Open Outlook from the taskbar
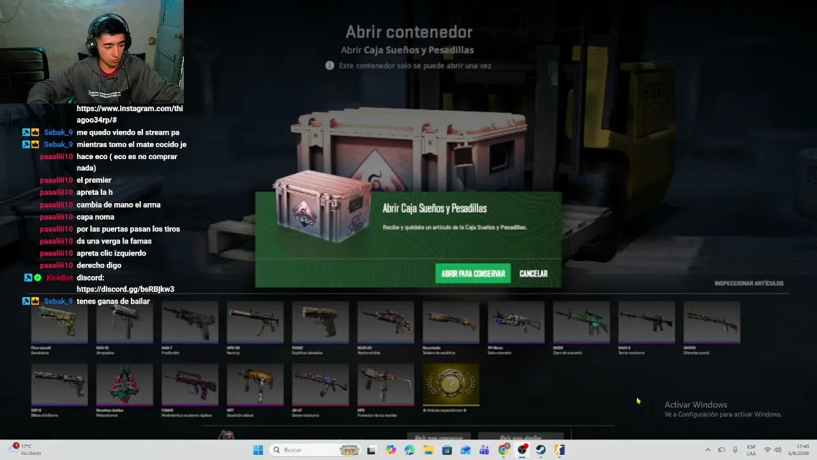Image resolution: width=817 pixels, height=460 pixels. 465,450
